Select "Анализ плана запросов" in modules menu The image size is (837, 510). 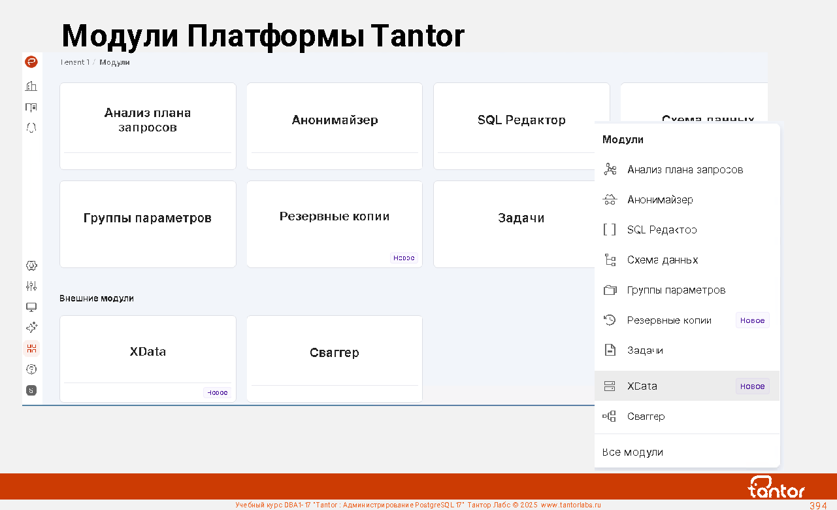[685, 170]
